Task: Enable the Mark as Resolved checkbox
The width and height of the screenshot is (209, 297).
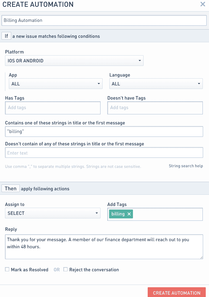Action: 7,269
